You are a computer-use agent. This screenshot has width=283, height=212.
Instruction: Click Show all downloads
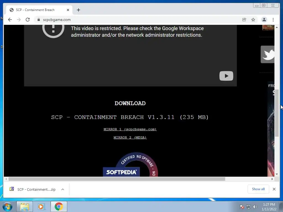pyautogui.click(x=258, y=189)
